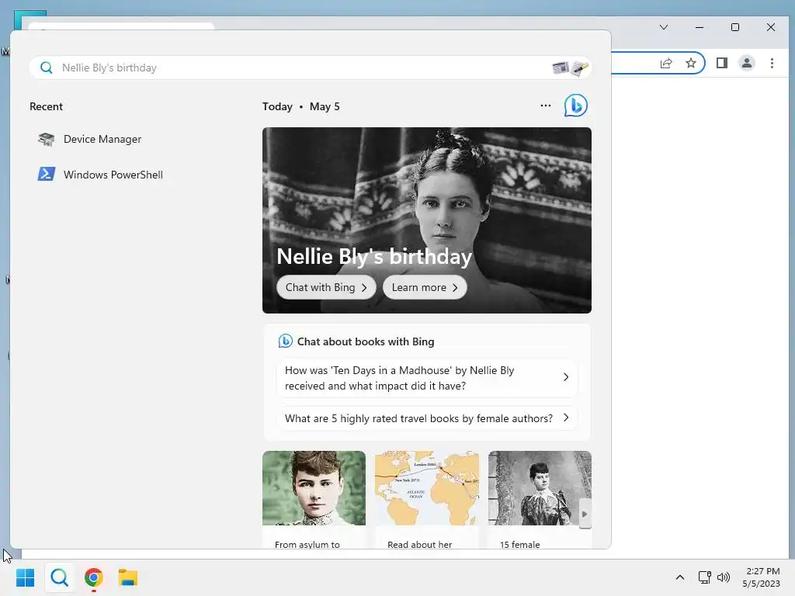This screenshot has width=795, height=596.
Task: Open Google Chrome from taskbar
Action: 94,577
